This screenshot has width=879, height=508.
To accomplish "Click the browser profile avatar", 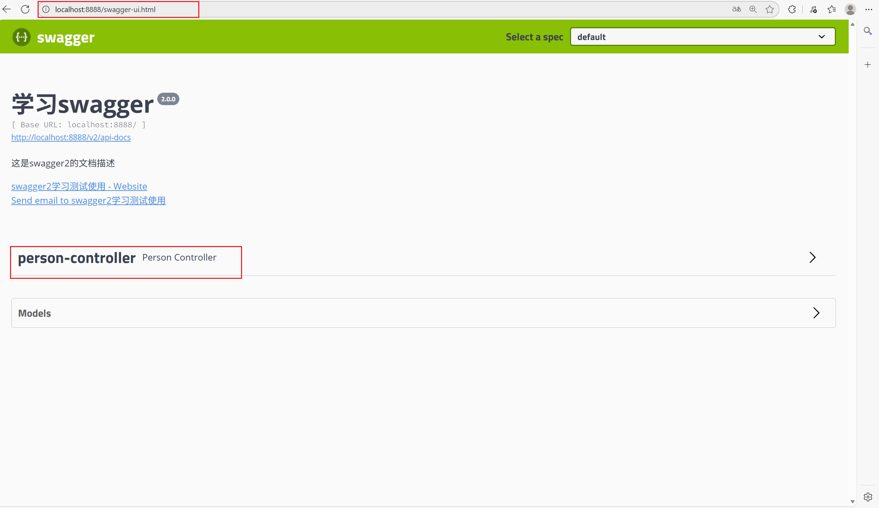I will [x=850, y=9].
